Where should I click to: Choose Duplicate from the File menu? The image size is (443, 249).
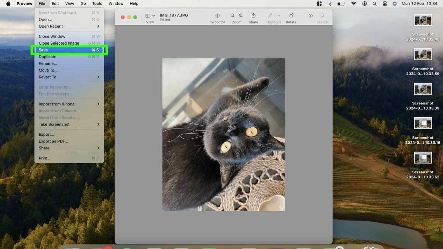pos(69,57)
